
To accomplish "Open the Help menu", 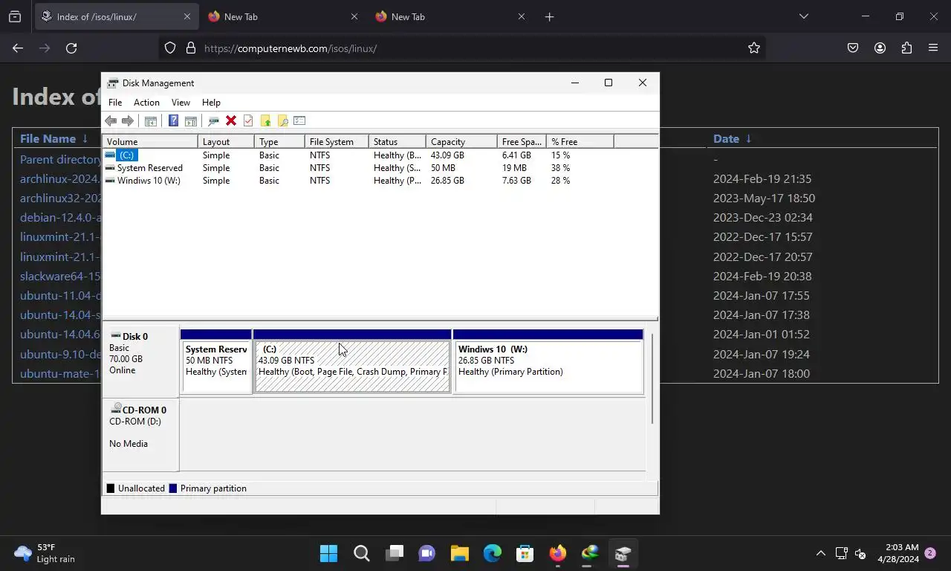I will click(x=211, y=103).
